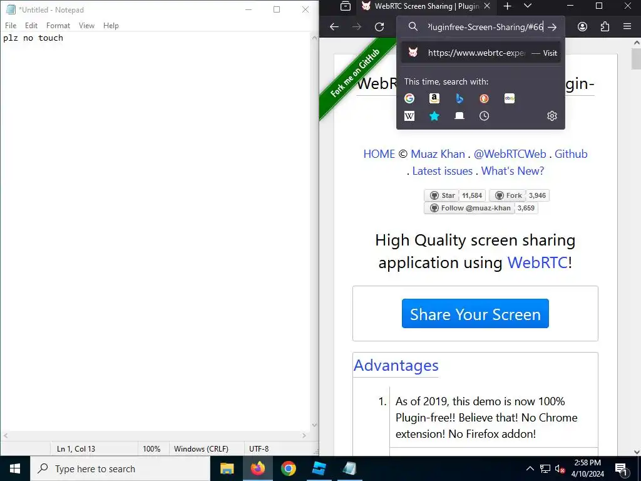Search with Wikipedia icon
Viewport: 641px width, 481px height.
coord(409,116)
